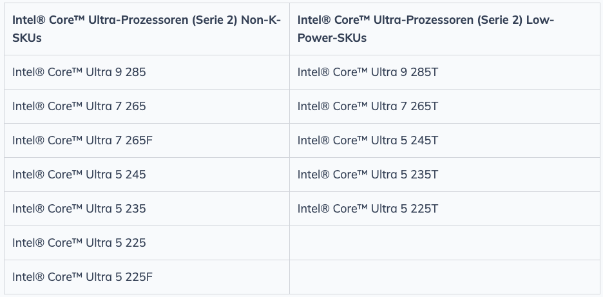Click Power-SKUs text in the second header
The image size is (603, 297).
(x=332, y=38)
